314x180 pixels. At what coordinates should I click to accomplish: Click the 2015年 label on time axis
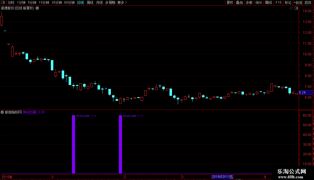(x=7, y=177)
